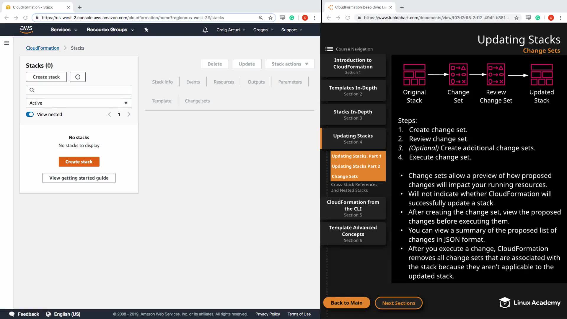The image size is (567, 319).
Task: Click the Next Sections button
Action: (398, 303)
